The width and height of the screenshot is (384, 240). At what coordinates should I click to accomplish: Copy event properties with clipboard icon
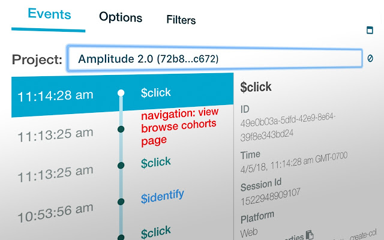click(x=310, y=235)
